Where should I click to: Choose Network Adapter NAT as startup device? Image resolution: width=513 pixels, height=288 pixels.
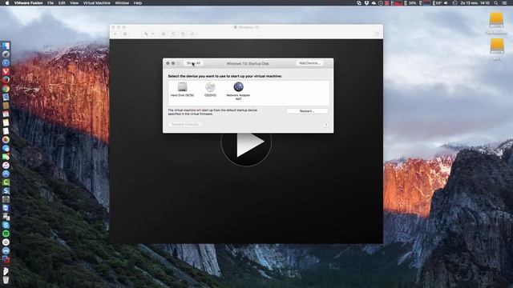238,91
